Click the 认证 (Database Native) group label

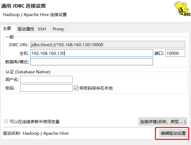(x=28, y=72)
